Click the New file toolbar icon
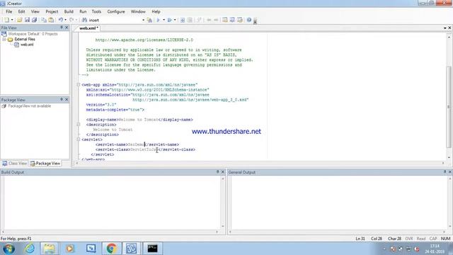 (6, 20)
